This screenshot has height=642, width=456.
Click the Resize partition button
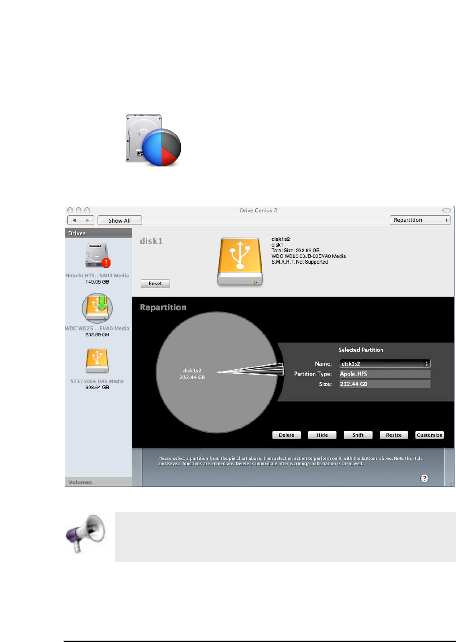click(394, 435)
